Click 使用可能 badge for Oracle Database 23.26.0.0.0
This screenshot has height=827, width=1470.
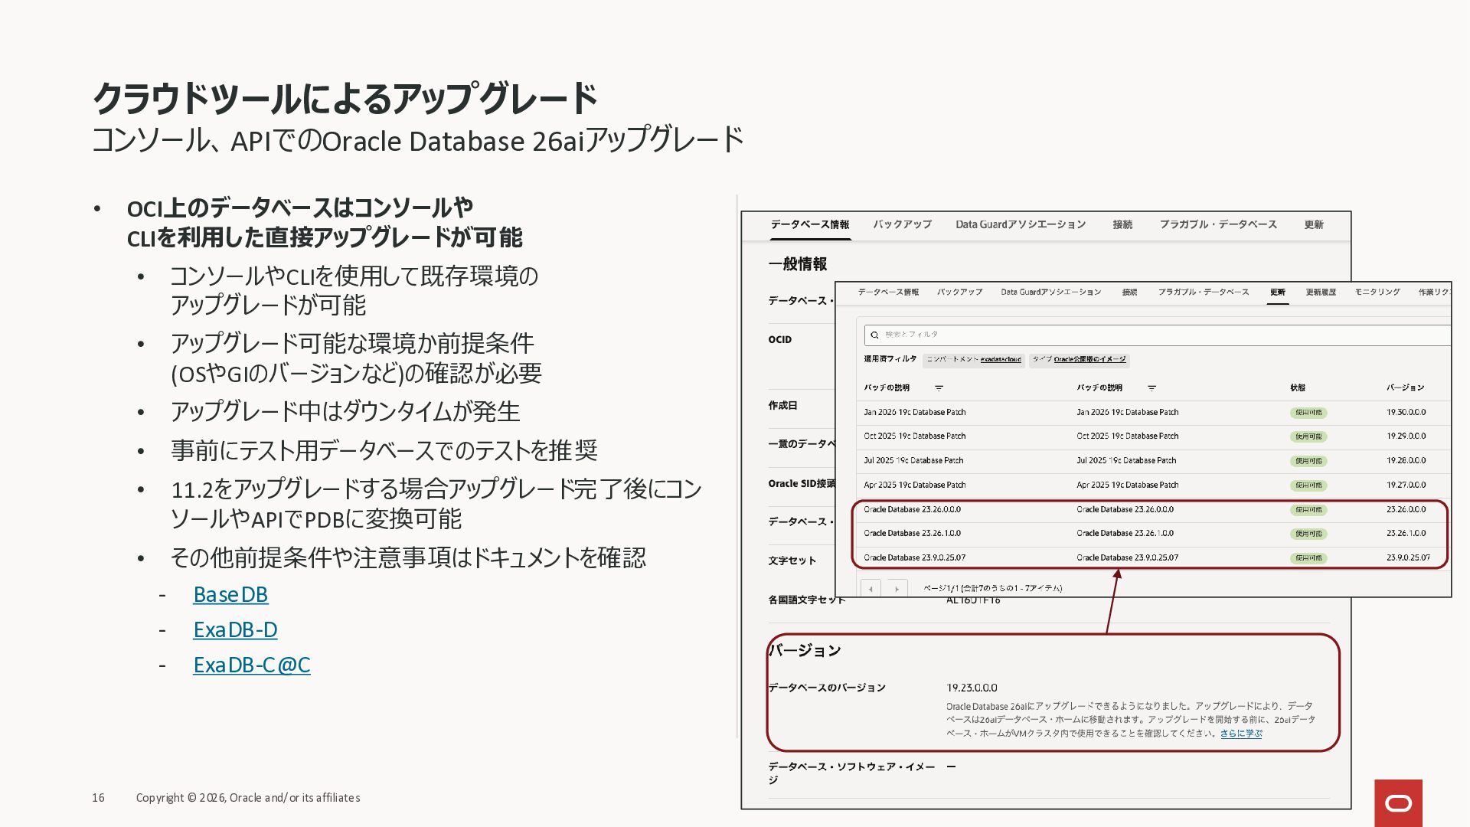1308,510
